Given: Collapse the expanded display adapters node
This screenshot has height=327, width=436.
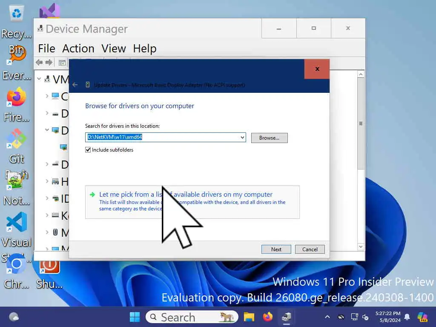Looking at the screenshot, I should (47, 130).
